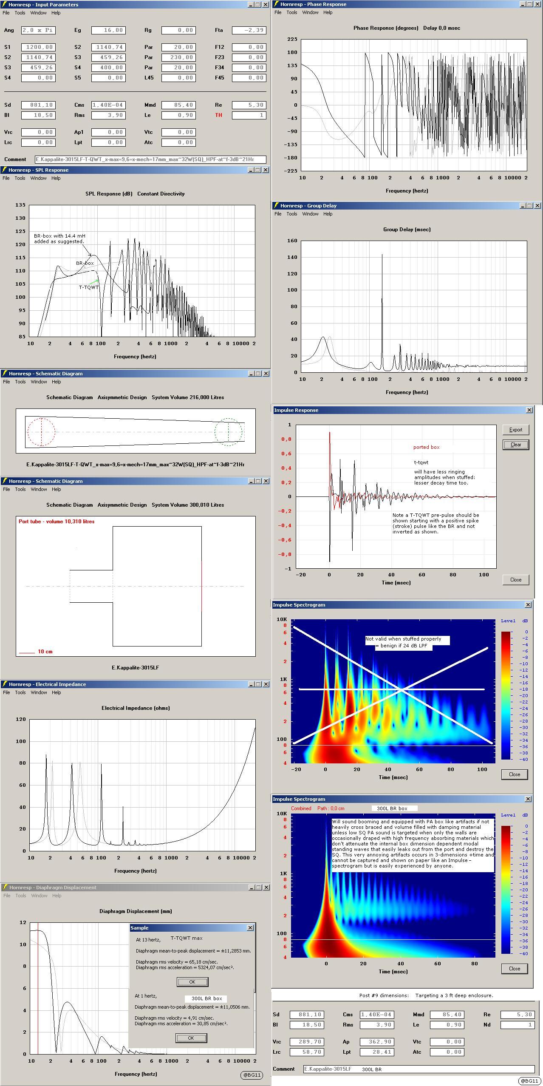The image size is (543, 1086).
Task: Click the S1 1200,00 input field
Action: point(39,47)
